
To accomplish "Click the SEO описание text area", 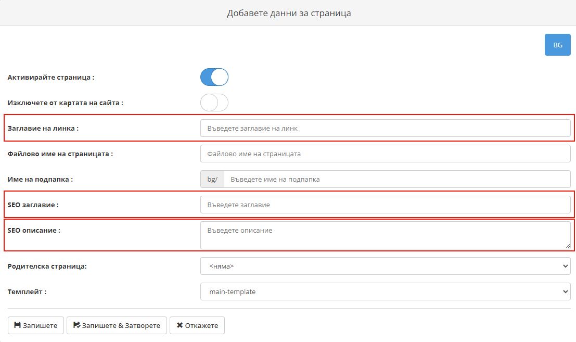I will 385,234.
